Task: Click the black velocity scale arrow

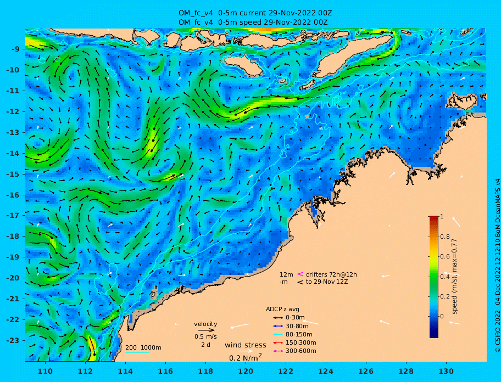Action: coord(206,330)
